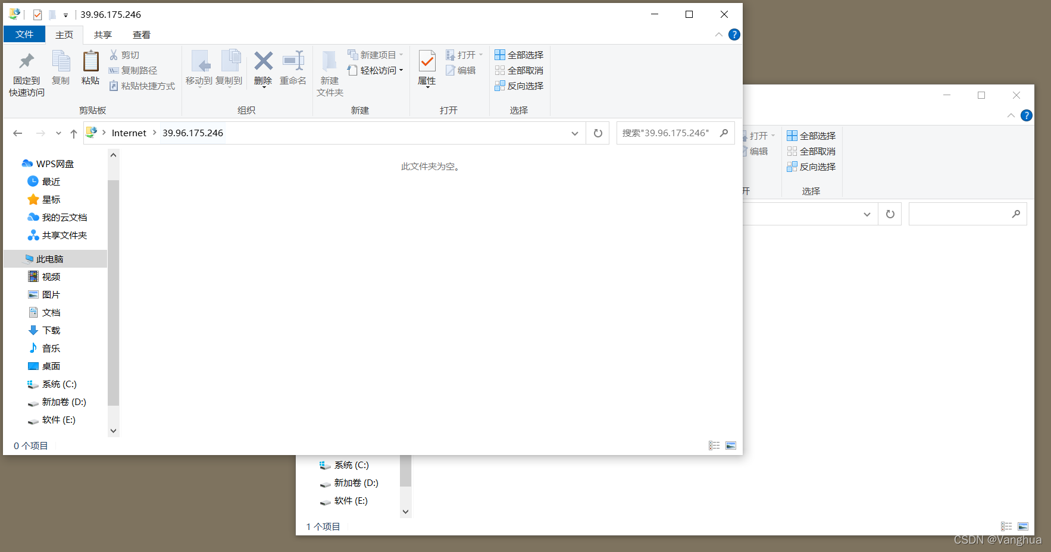
Task: Switch to details view in the front window
Action: 714,446
